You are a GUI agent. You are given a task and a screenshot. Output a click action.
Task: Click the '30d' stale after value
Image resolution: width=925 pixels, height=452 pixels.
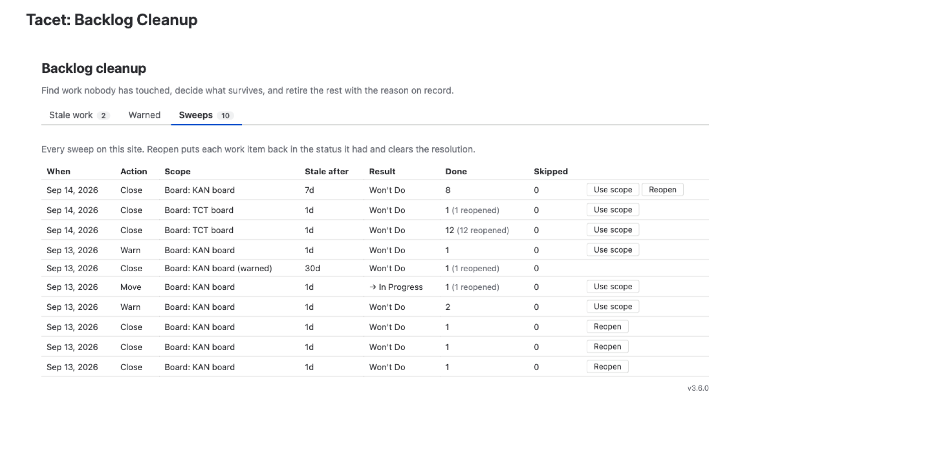coord(312,268)
